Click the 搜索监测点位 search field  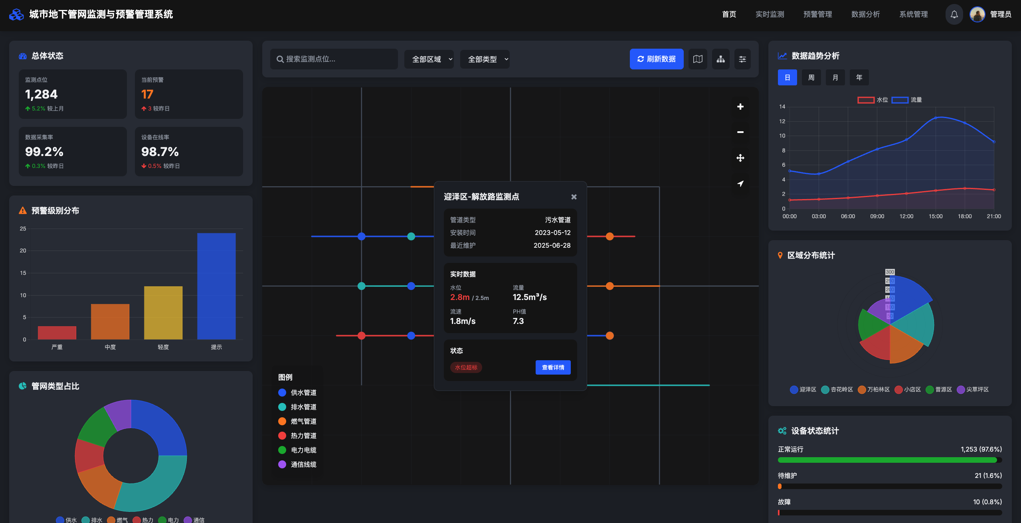[x=334, y=59]
